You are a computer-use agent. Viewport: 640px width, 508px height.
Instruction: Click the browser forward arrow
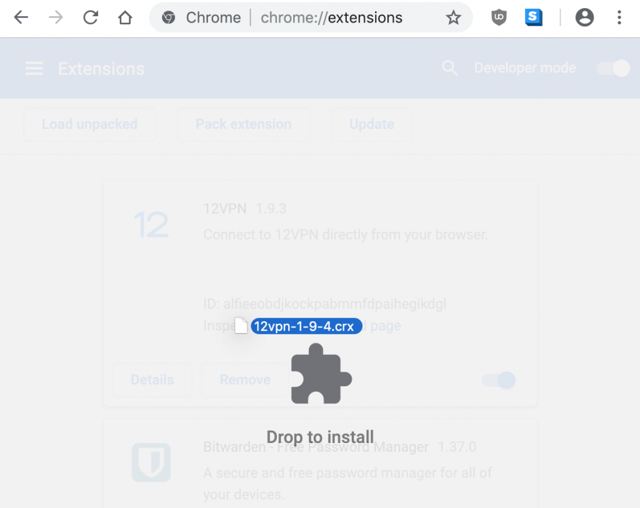(56, 17)
